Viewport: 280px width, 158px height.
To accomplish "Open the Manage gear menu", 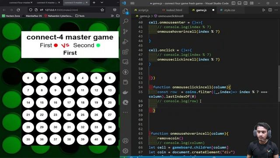I will point(126,151).
